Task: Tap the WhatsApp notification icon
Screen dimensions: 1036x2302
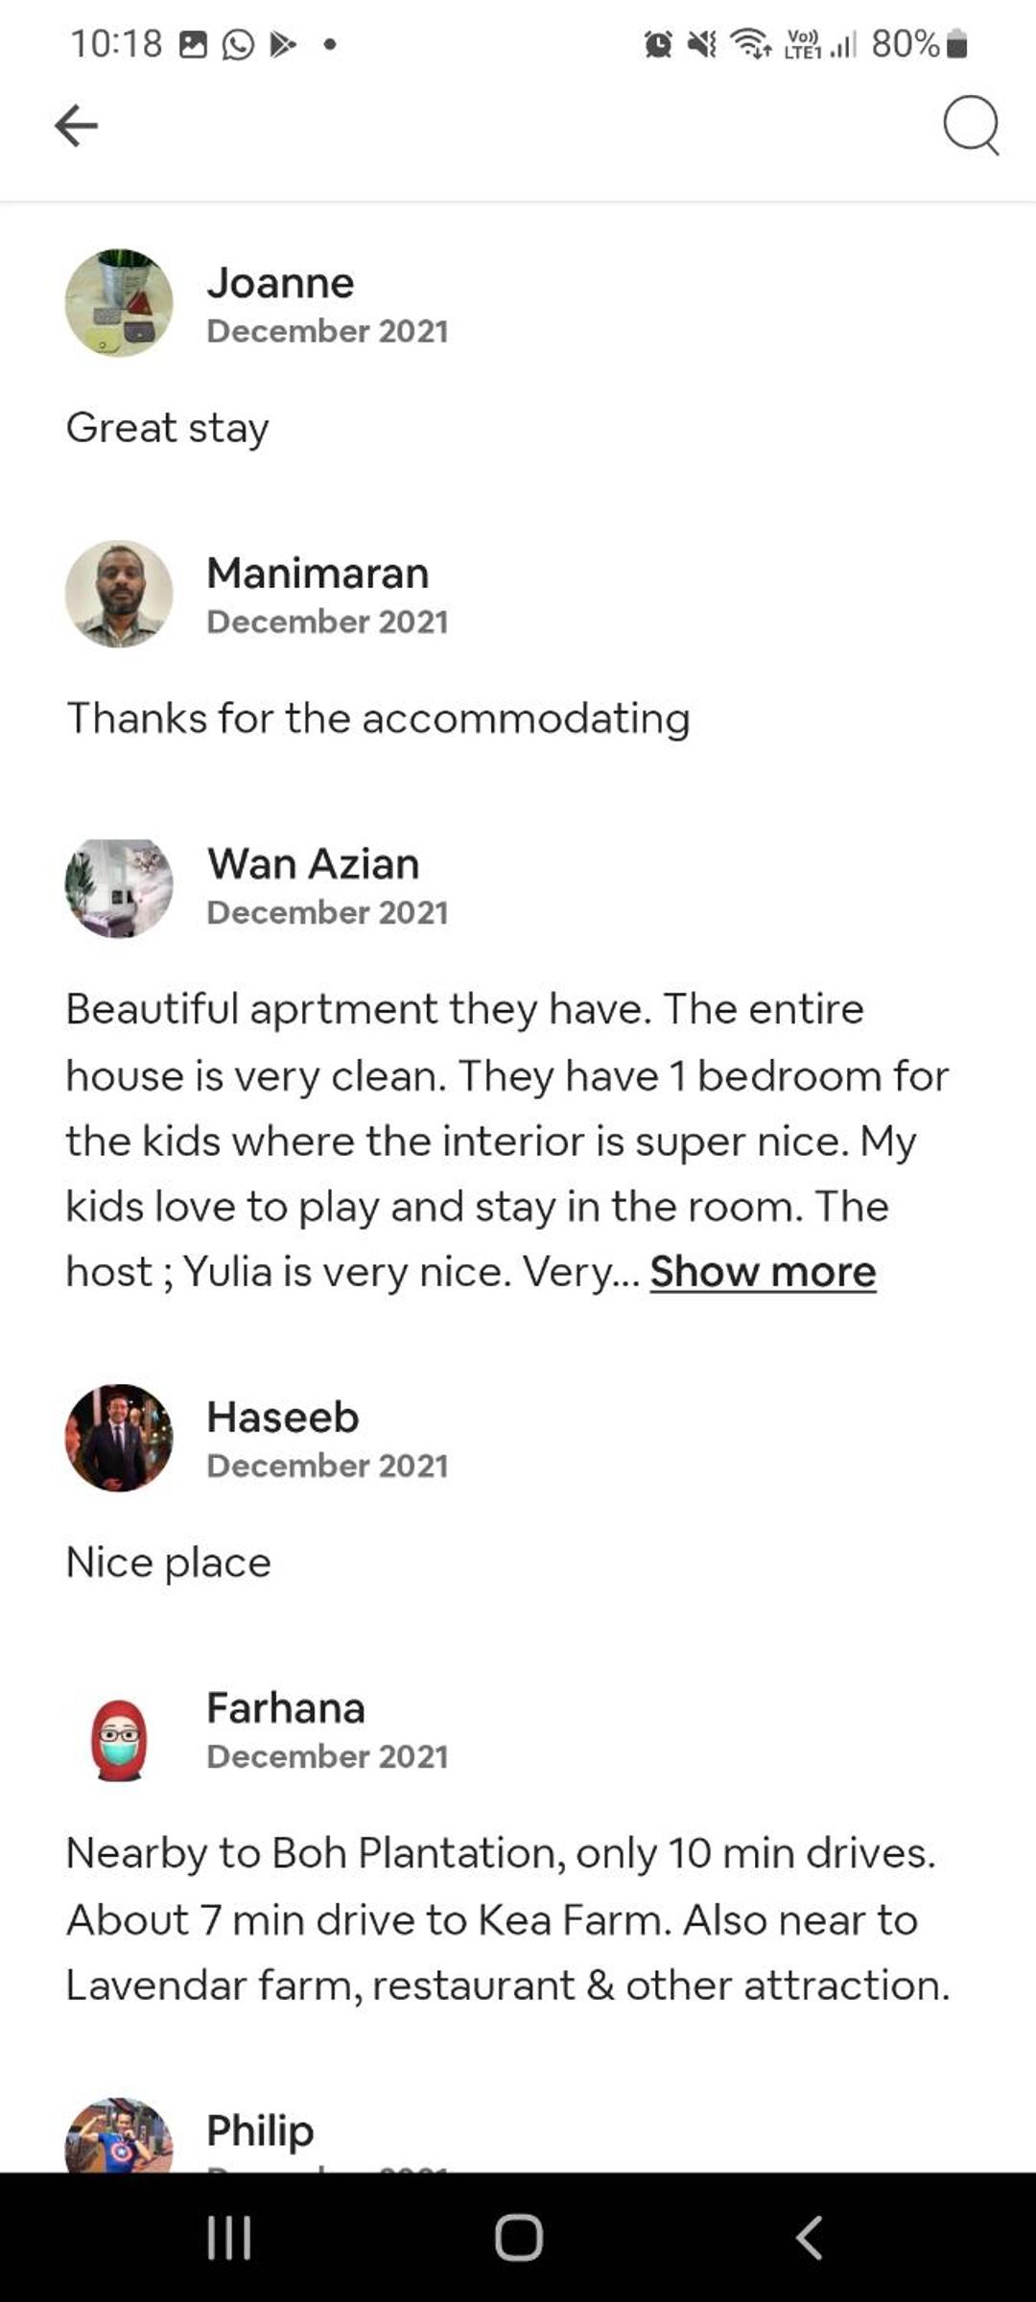Action: pyautogui.click(x=238, y=44)
